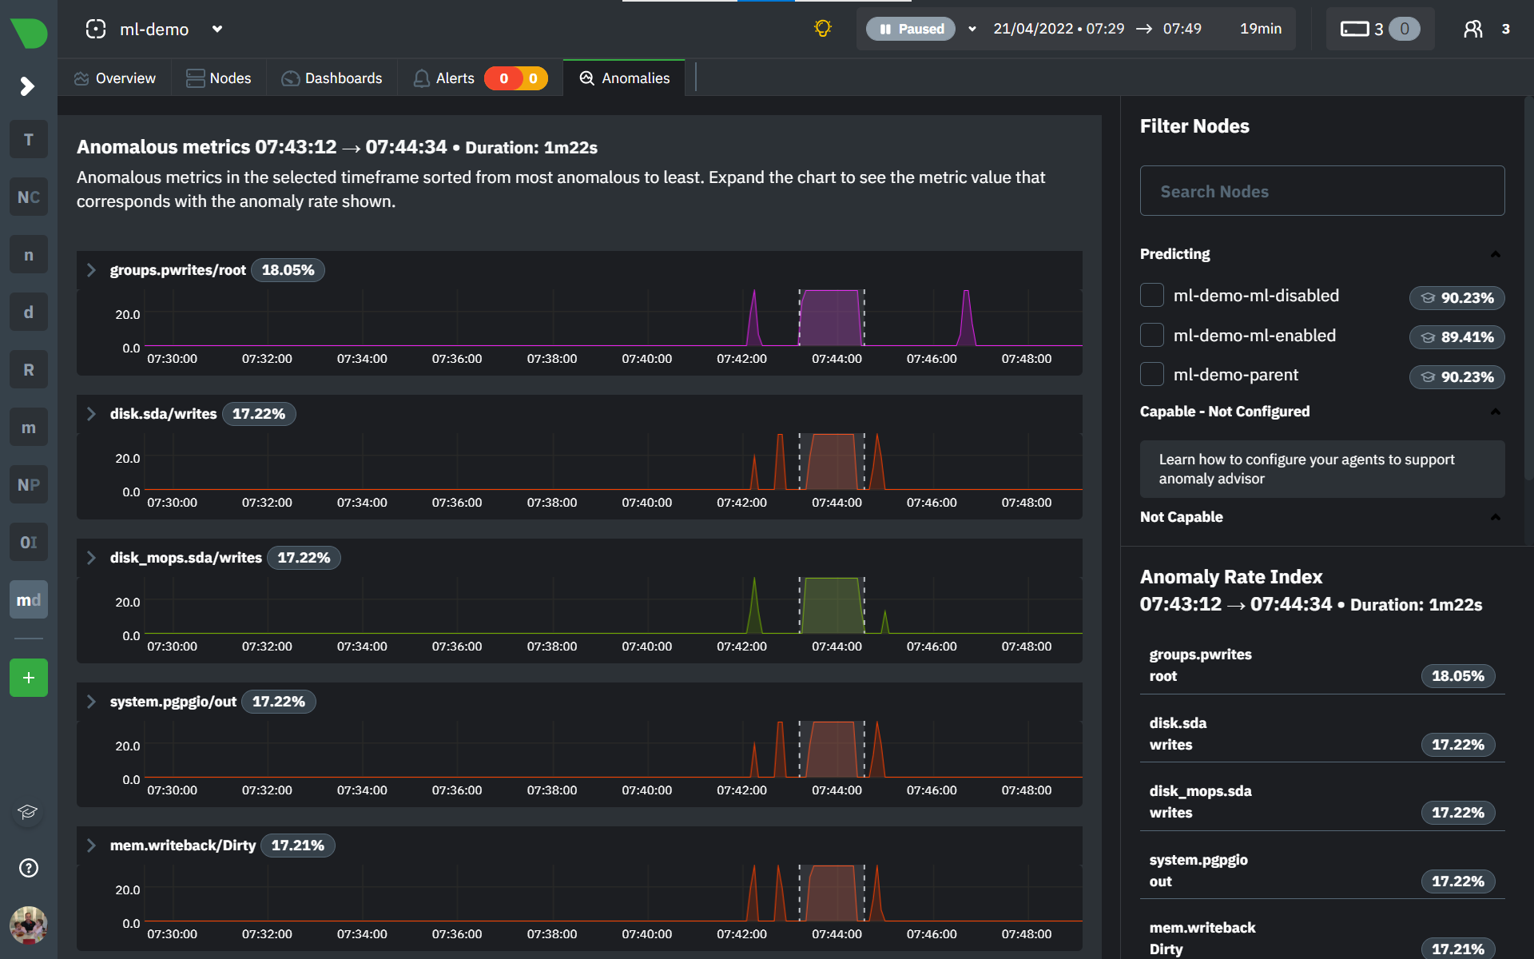This screenshot has width=1534, height=959.
Task: Switch to the Alerts tab
Action: tap(444, 78)
